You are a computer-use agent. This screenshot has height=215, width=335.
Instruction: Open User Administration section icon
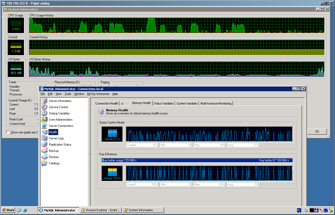[x=44, y=120]
